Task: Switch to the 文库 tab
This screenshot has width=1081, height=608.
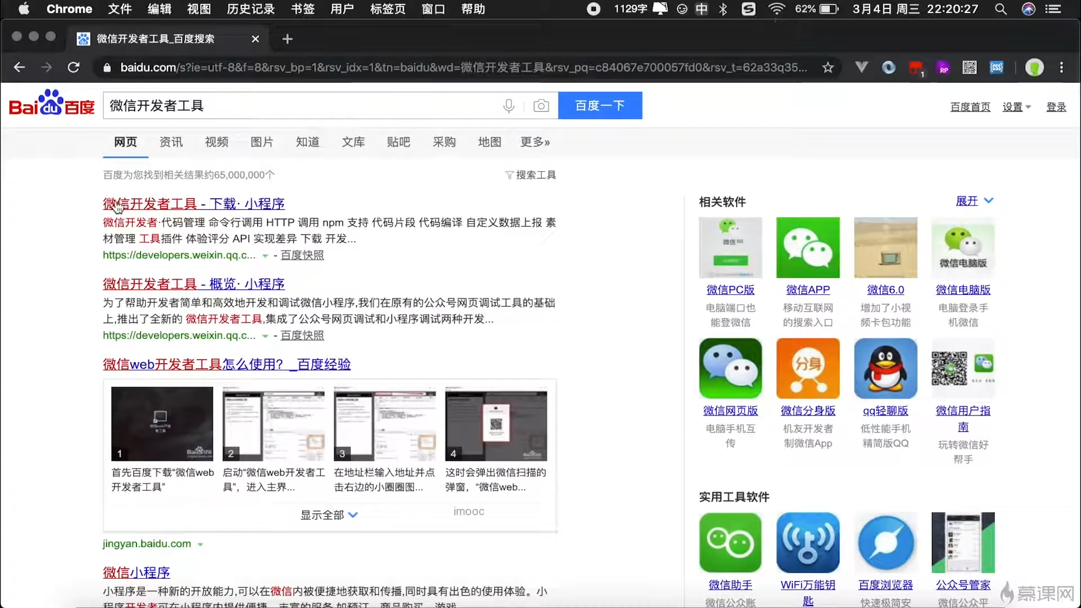Action: click(x=353, y=142)
